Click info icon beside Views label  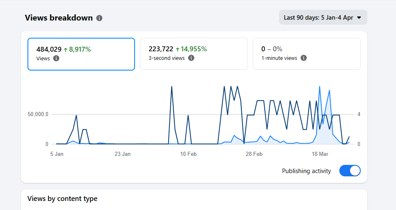[x=56, y=58]
